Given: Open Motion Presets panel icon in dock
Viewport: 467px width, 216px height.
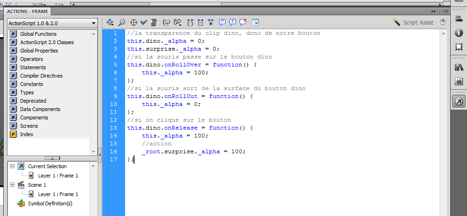Looking at the screenshot, I should [459, 81].
